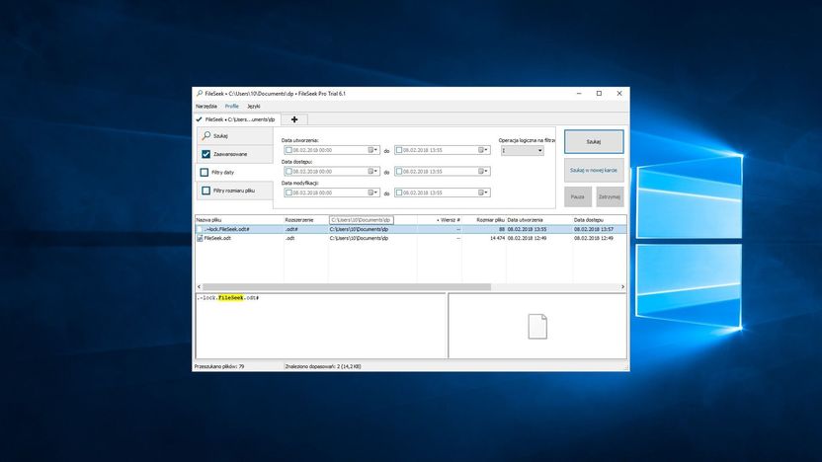Click creation date cell of FileSeek.odt row
Viewport: 822px width, 462px height.
point(527,238)
